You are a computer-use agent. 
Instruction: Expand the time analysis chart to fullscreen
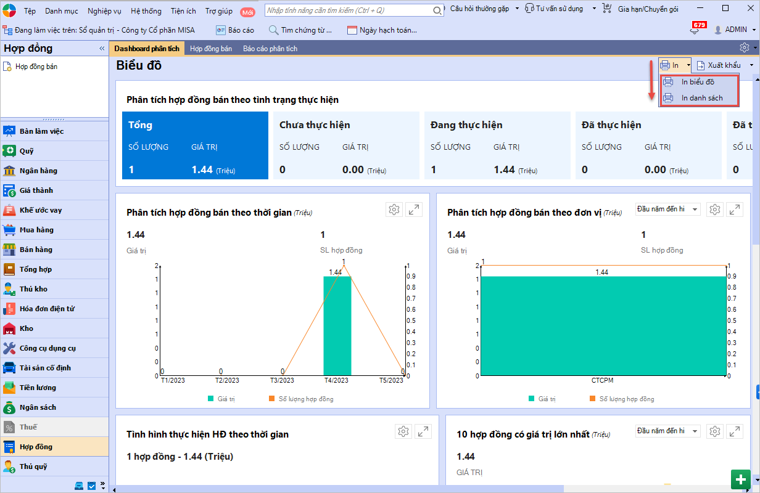tap(413, 210)
